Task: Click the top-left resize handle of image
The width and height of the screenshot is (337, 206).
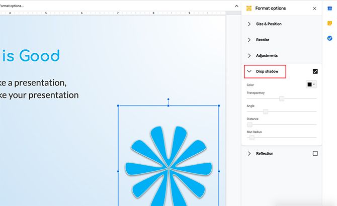Action: 118,106
